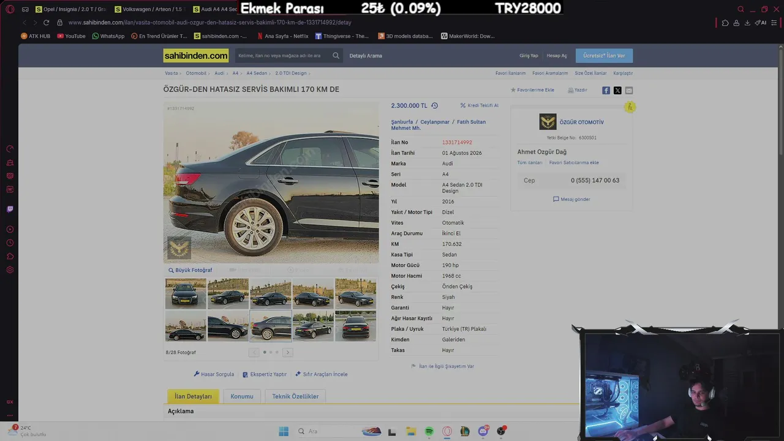Click Favori Satıcılarıma ekle link
The height and width of the screenshot is (441, 784).
[x=574, y=162]
